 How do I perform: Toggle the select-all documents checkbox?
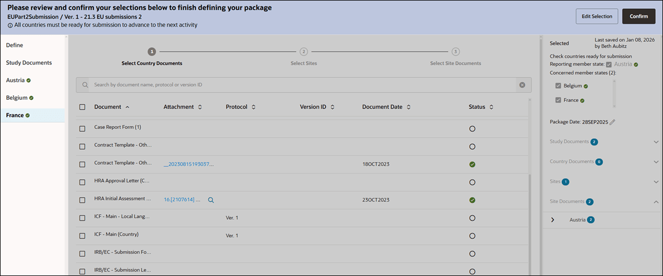click(82, 107)
